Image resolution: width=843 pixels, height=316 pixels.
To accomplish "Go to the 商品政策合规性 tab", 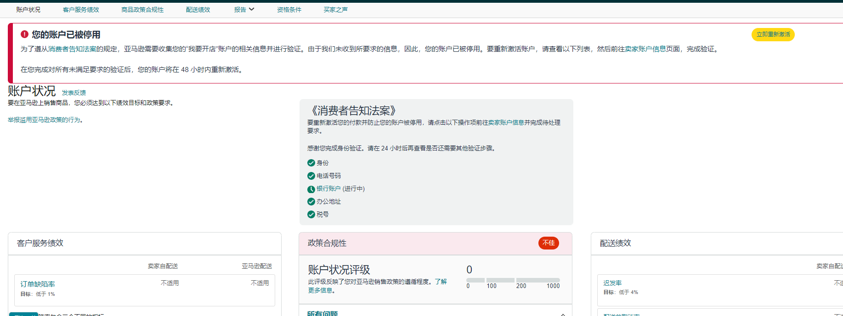I will coord(142,10).
